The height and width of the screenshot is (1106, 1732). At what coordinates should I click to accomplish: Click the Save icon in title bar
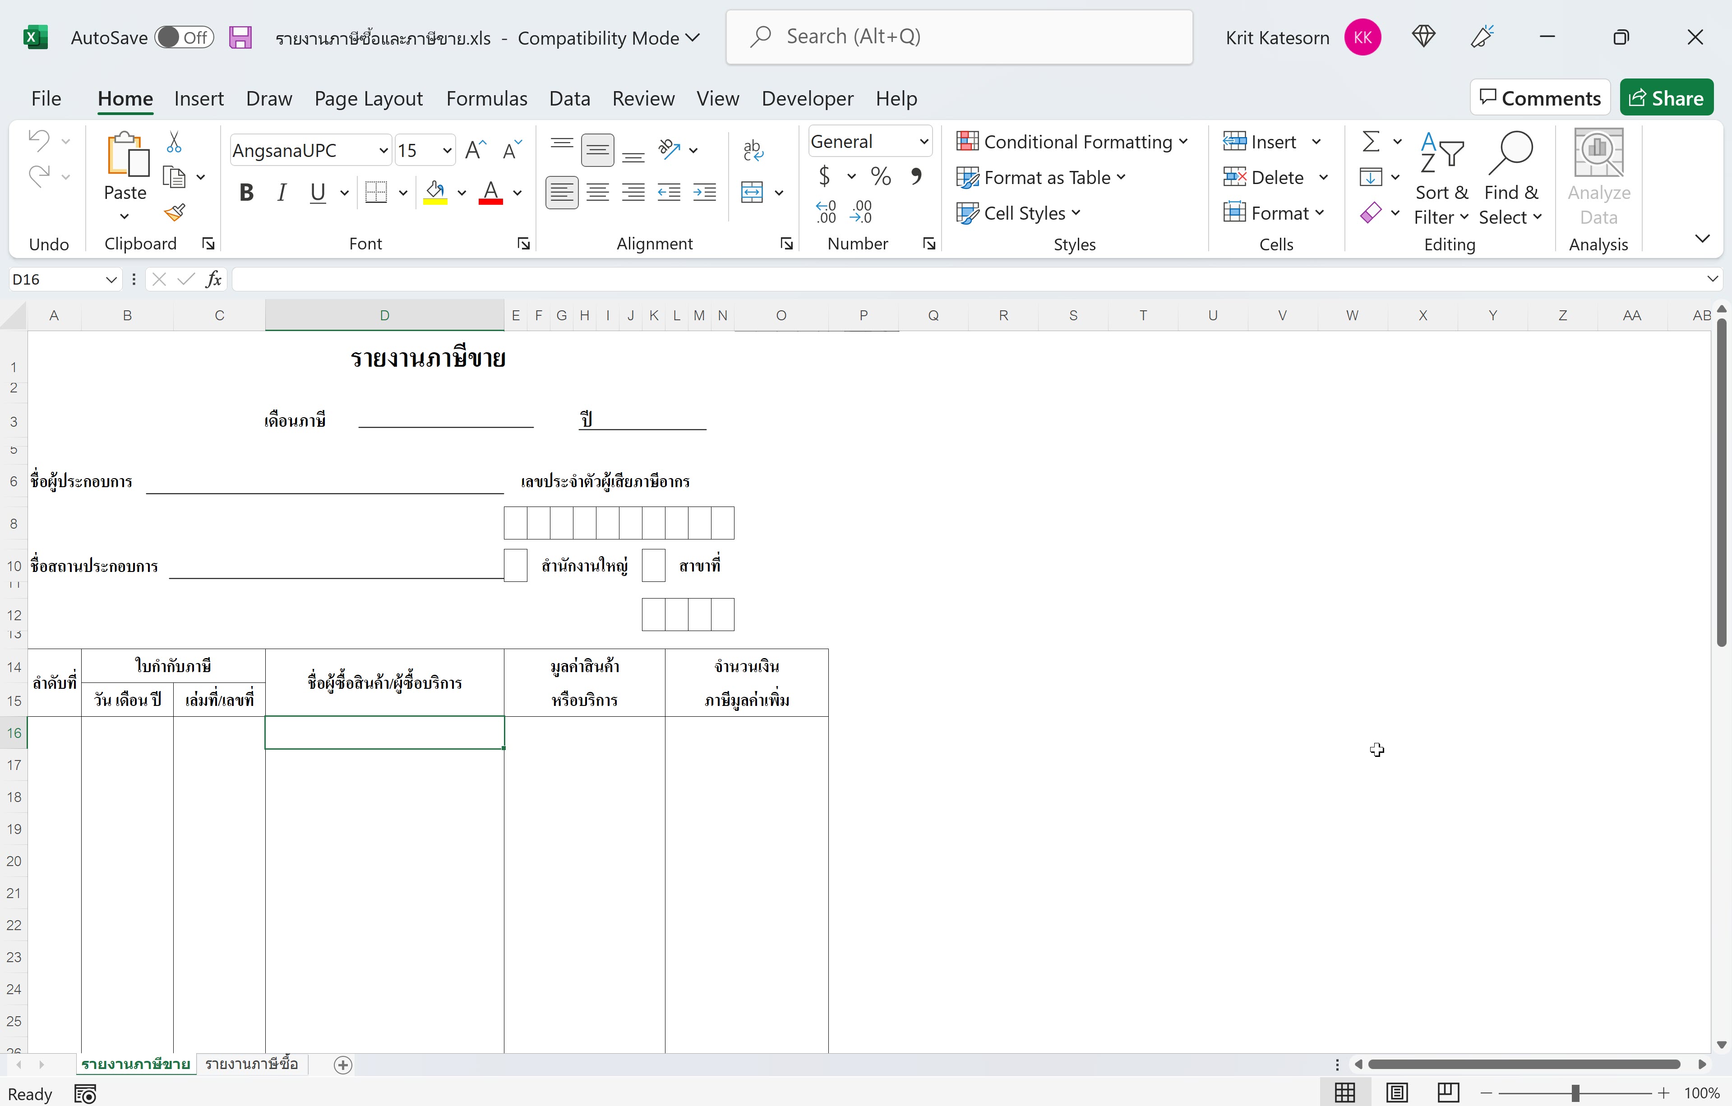click(240, 37)
